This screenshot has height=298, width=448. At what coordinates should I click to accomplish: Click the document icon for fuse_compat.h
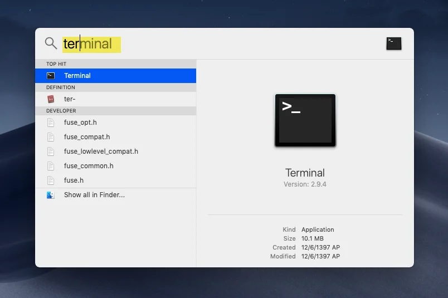[x=51, y=137]
